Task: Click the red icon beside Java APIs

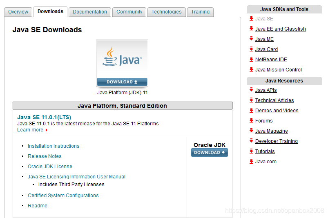Action: coord(252,90)
